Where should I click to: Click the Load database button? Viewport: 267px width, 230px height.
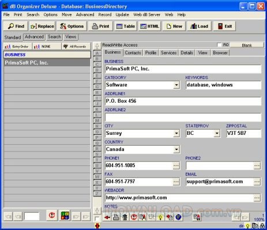click(199, 26)
